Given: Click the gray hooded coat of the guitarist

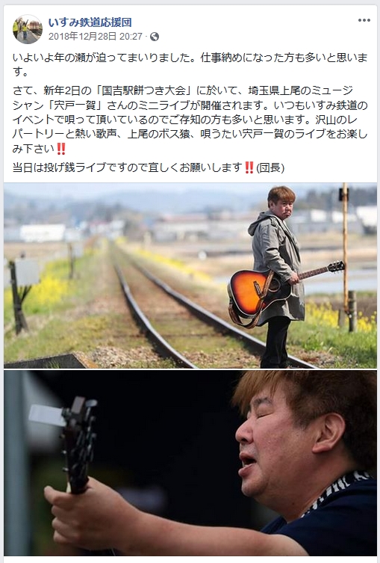Looking at the screenshot, I should coord(275,264).
